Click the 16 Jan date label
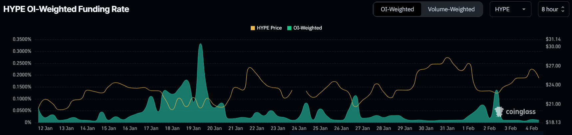 (130, 128)
